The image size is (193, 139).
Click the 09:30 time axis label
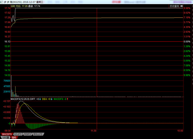[x=8, y=131]
